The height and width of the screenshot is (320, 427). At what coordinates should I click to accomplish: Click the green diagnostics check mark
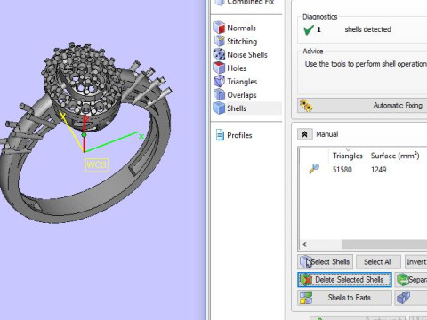(x=309, y=29)
